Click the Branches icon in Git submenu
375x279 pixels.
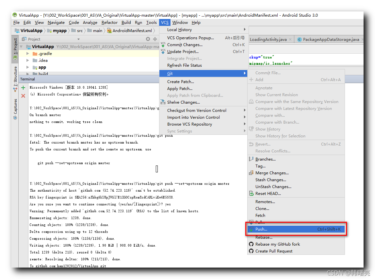click(x=251, y=159)
